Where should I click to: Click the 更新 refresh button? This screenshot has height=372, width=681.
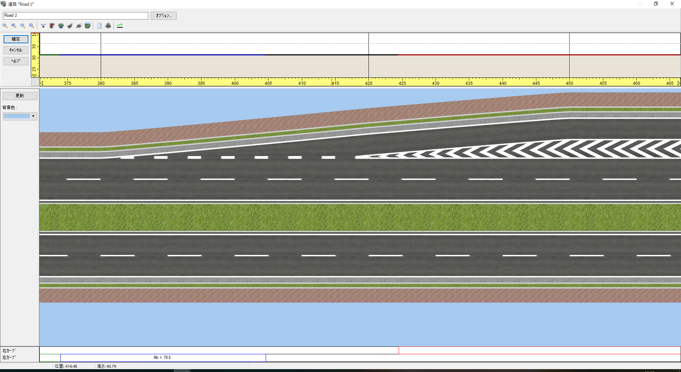click(x=20, y=96)
